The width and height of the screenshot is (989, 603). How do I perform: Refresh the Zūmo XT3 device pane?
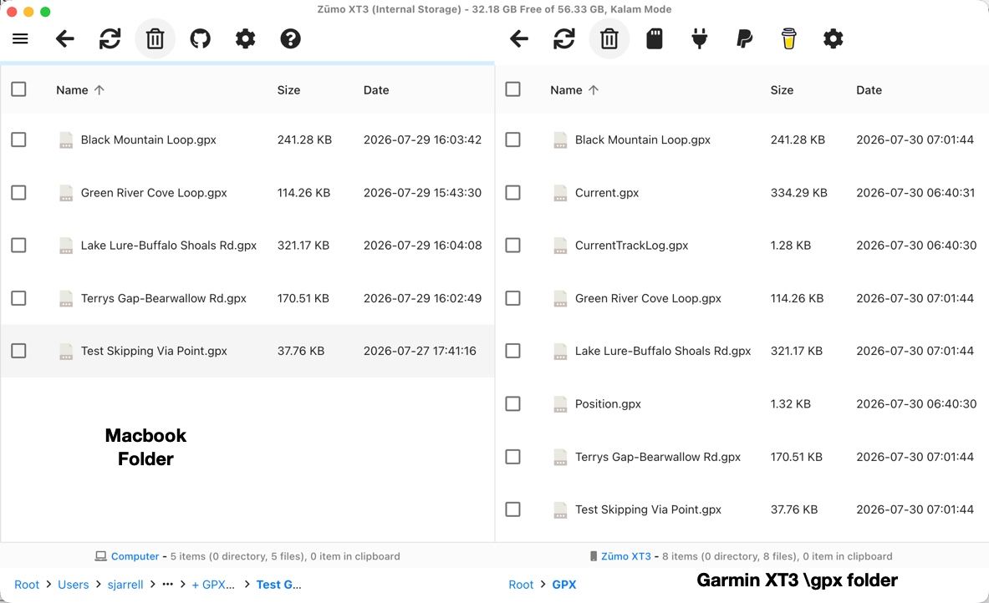[x=563, y=39]
